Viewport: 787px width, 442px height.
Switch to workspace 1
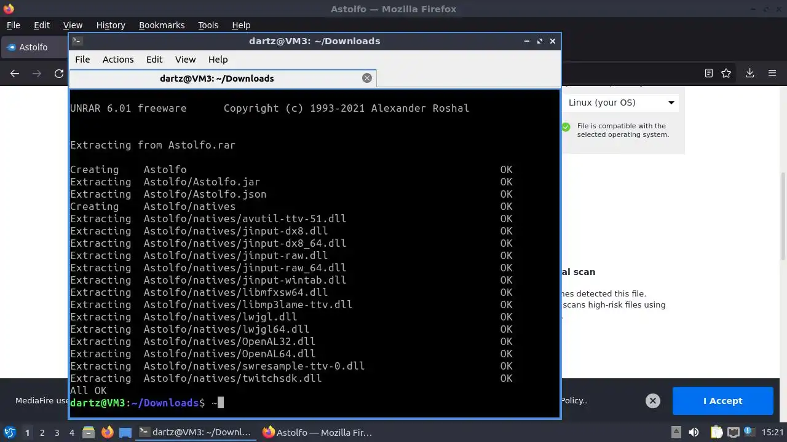point(27,433)
